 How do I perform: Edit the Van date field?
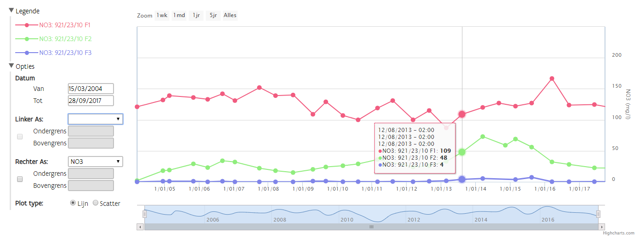[x=90, y=89]
